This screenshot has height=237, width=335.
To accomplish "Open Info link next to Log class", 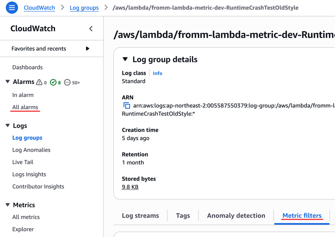I will [x=157, y=73].
